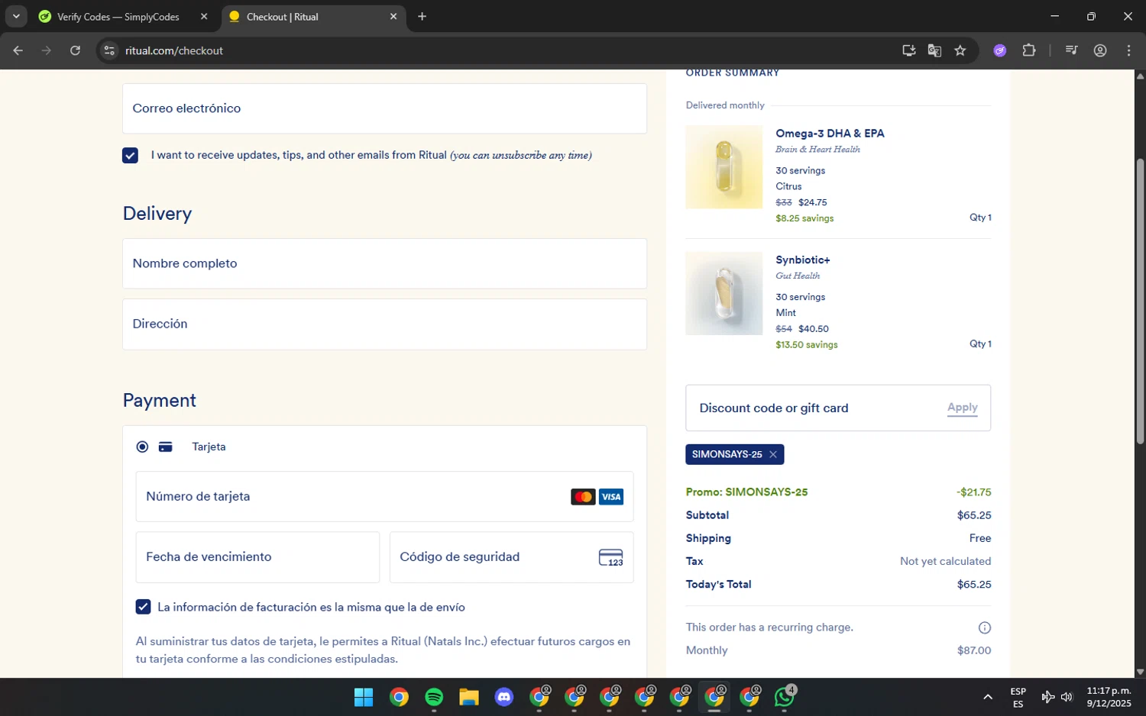This screenshot has width=1146, height=716.
Task: Click the $13.50 savings text
Action: click(x=807, y=345)
